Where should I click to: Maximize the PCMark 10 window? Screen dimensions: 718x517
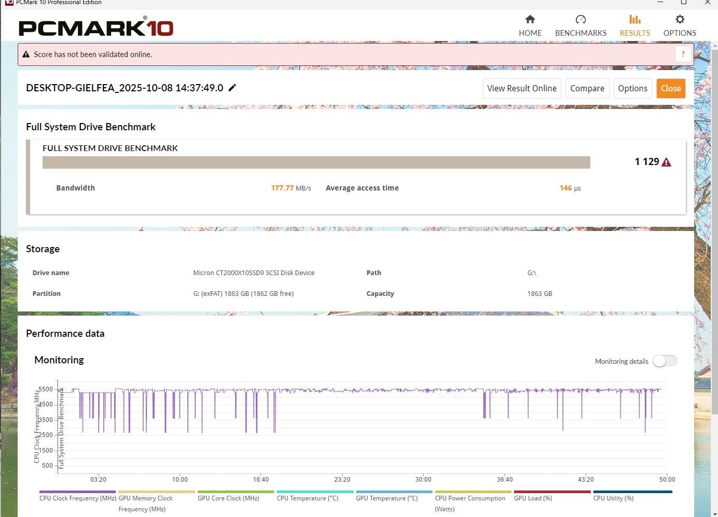[684, 3]
